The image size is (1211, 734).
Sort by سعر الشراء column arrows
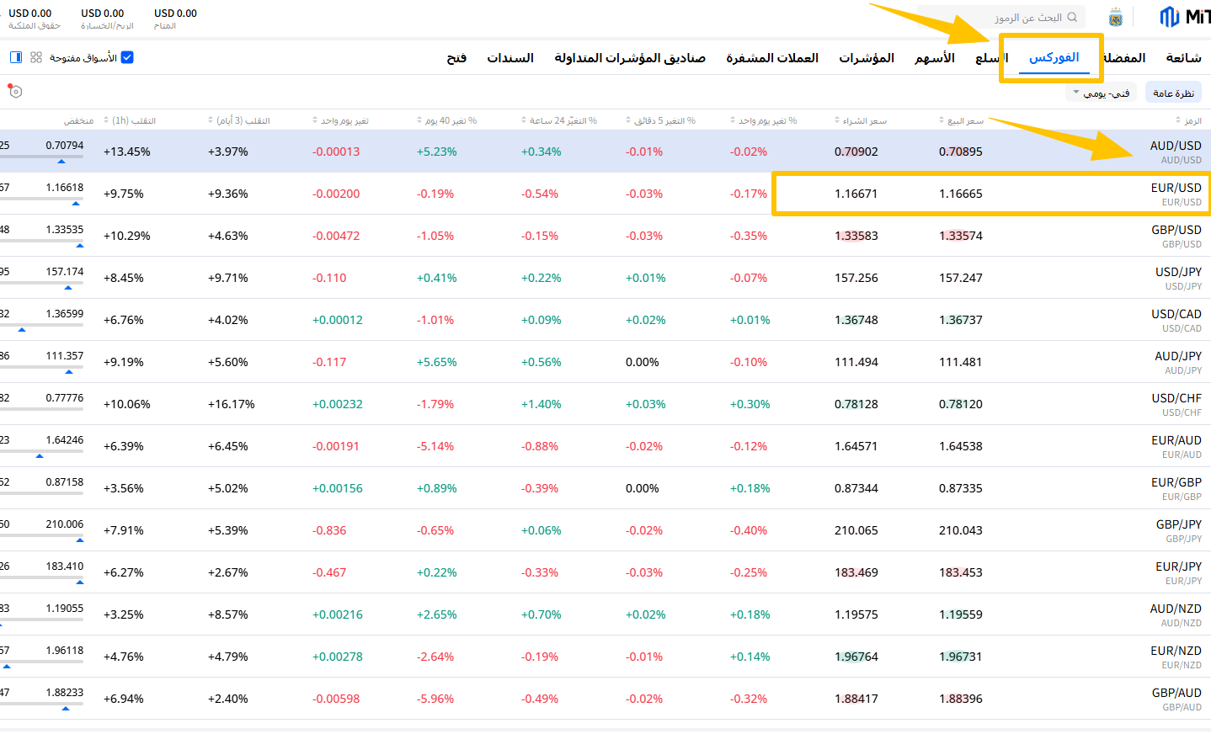pyautogui.click(x=837, y=121)
